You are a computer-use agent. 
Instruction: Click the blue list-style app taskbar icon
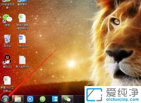pyautogui.click(x=55, y=99)
